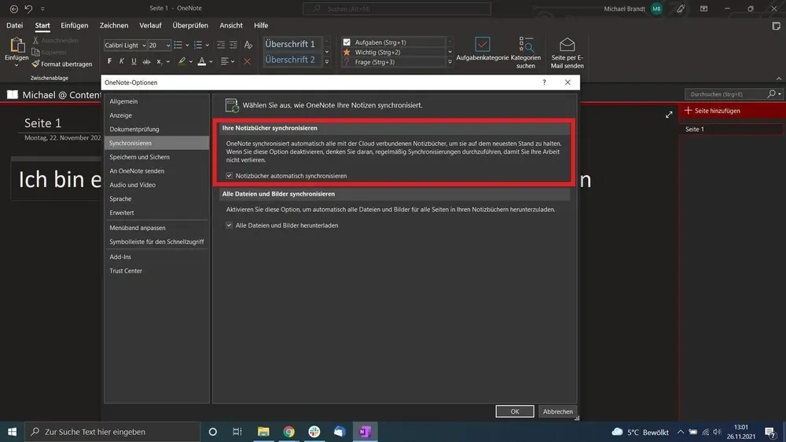Viewport: 786px width, 442px height.
Task: Click the text highlight color marker
Action: pyautogui.click(x=182, y=61)
